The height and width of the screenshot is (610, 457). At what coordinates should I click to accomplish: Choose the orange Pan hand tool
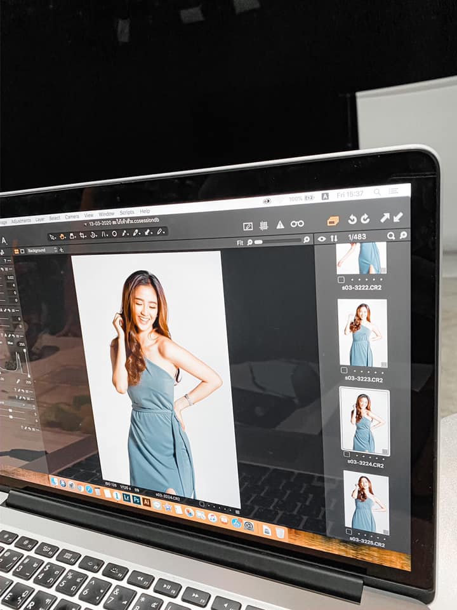[62, 236]
